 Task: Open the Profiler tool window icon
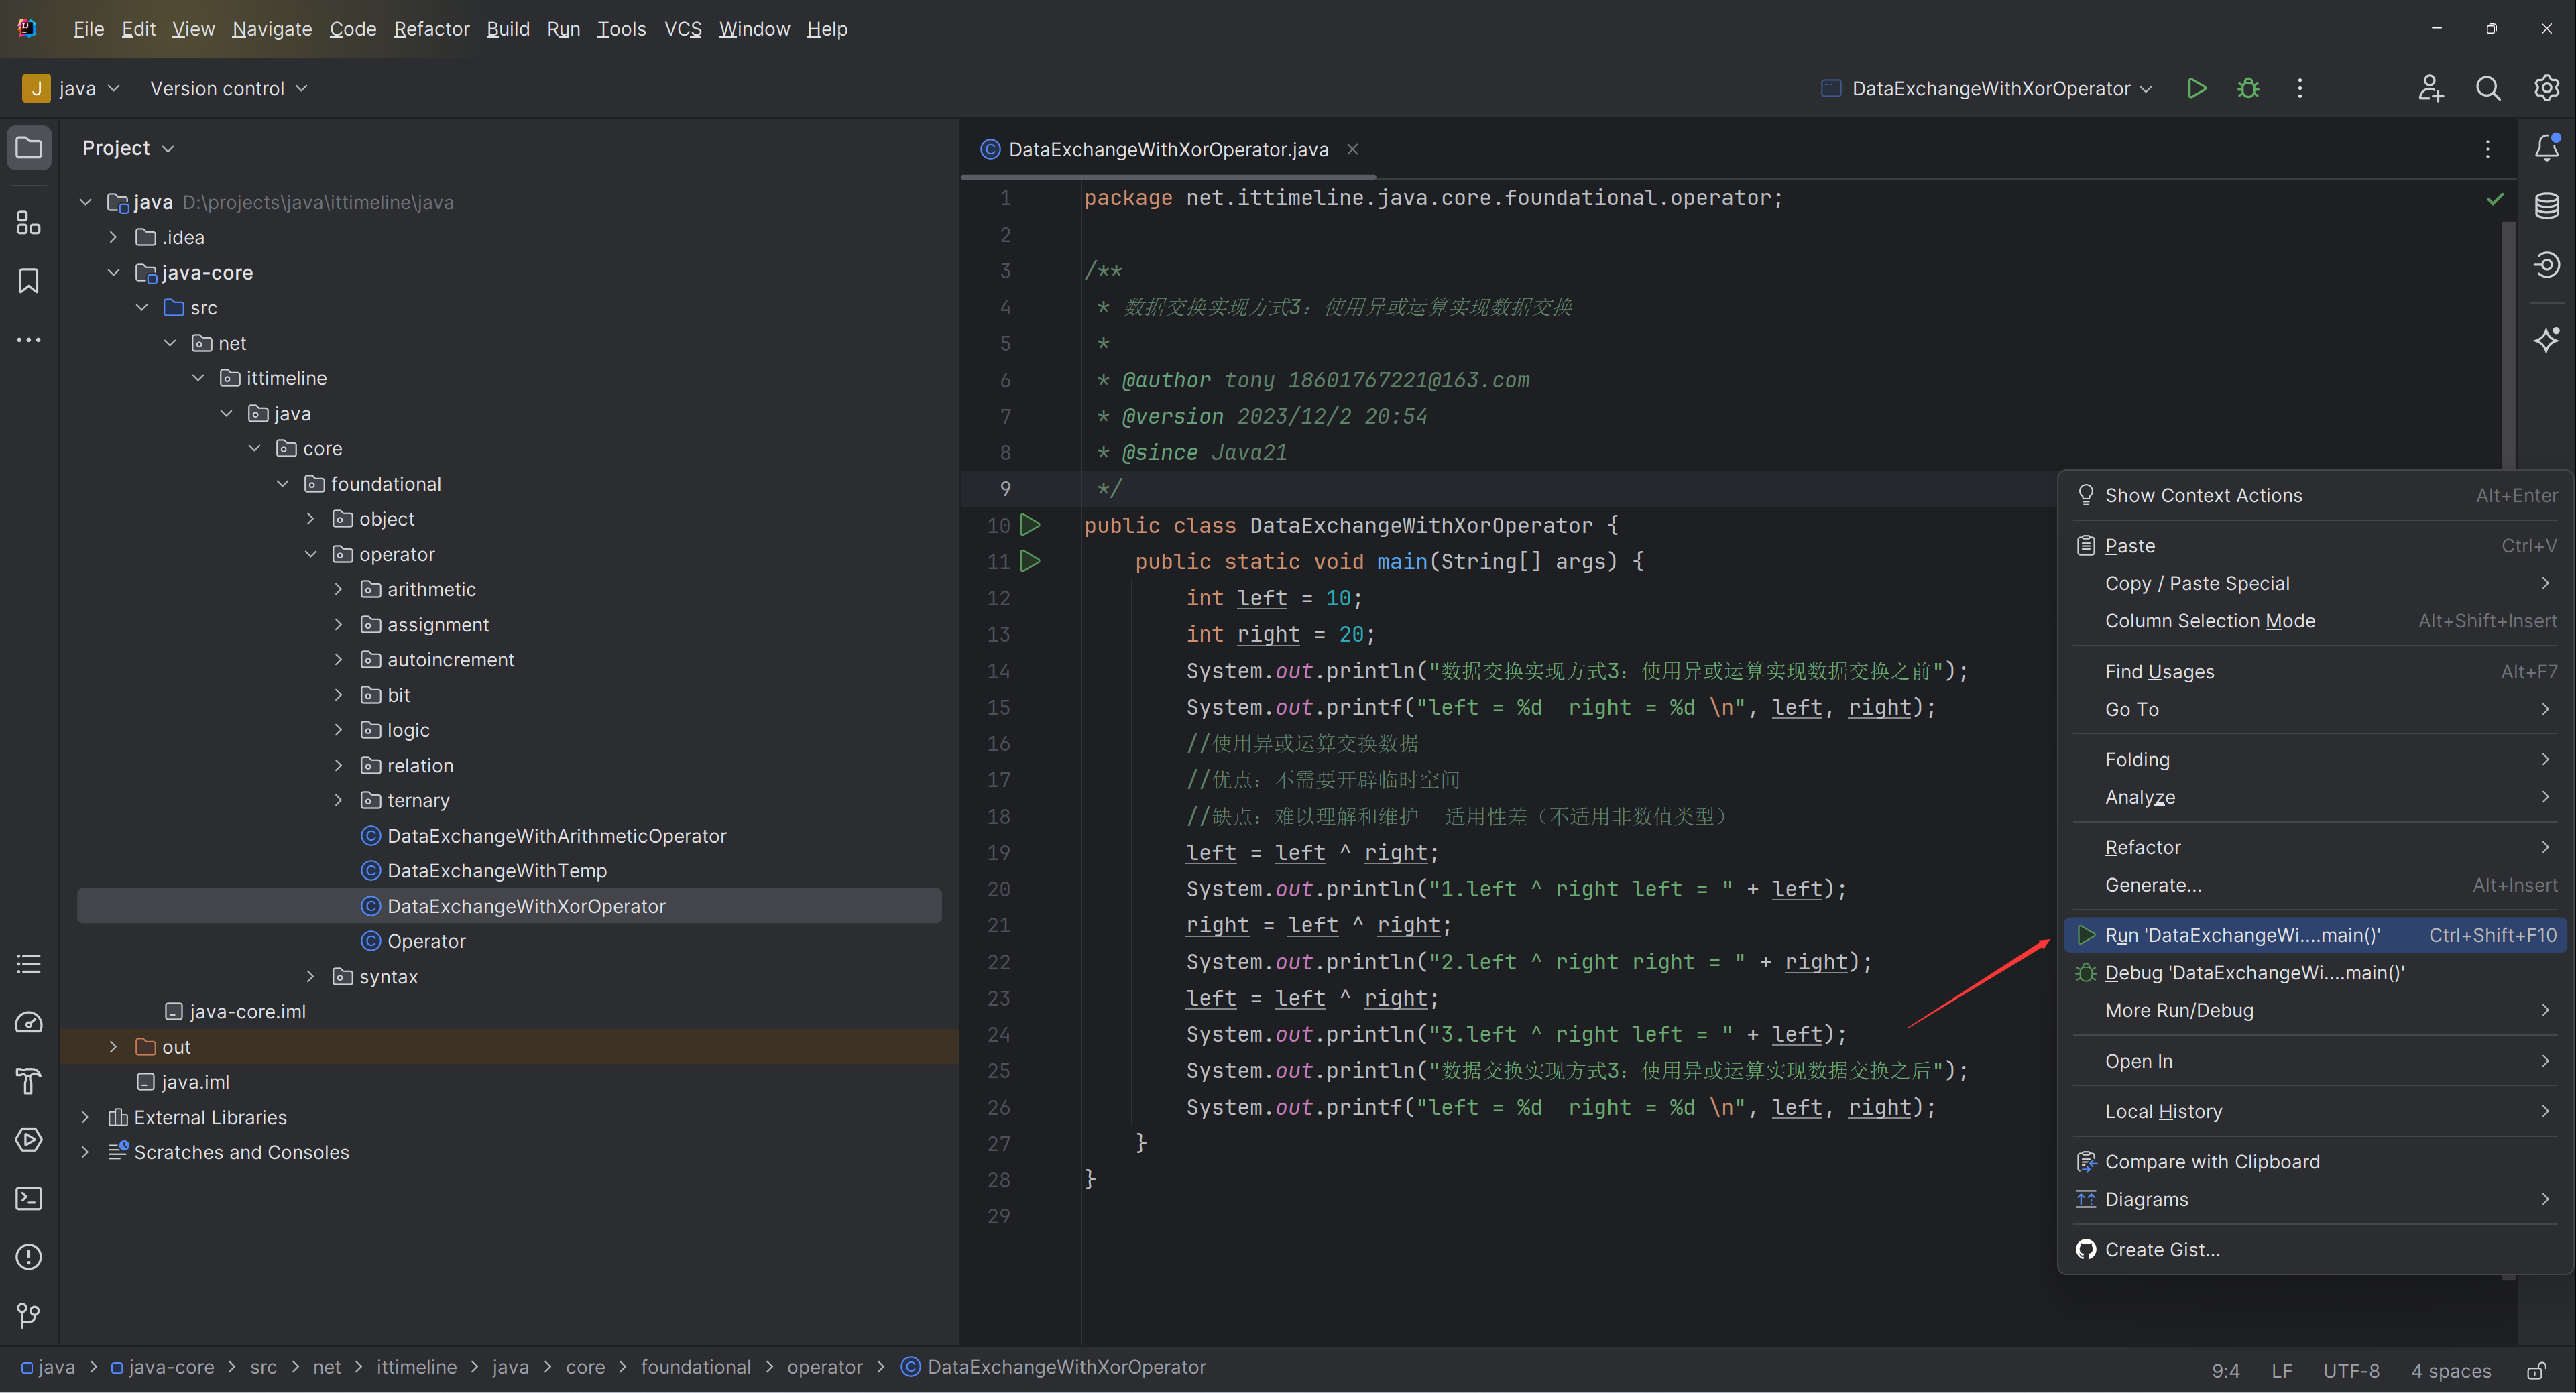tap(29, 1023)
